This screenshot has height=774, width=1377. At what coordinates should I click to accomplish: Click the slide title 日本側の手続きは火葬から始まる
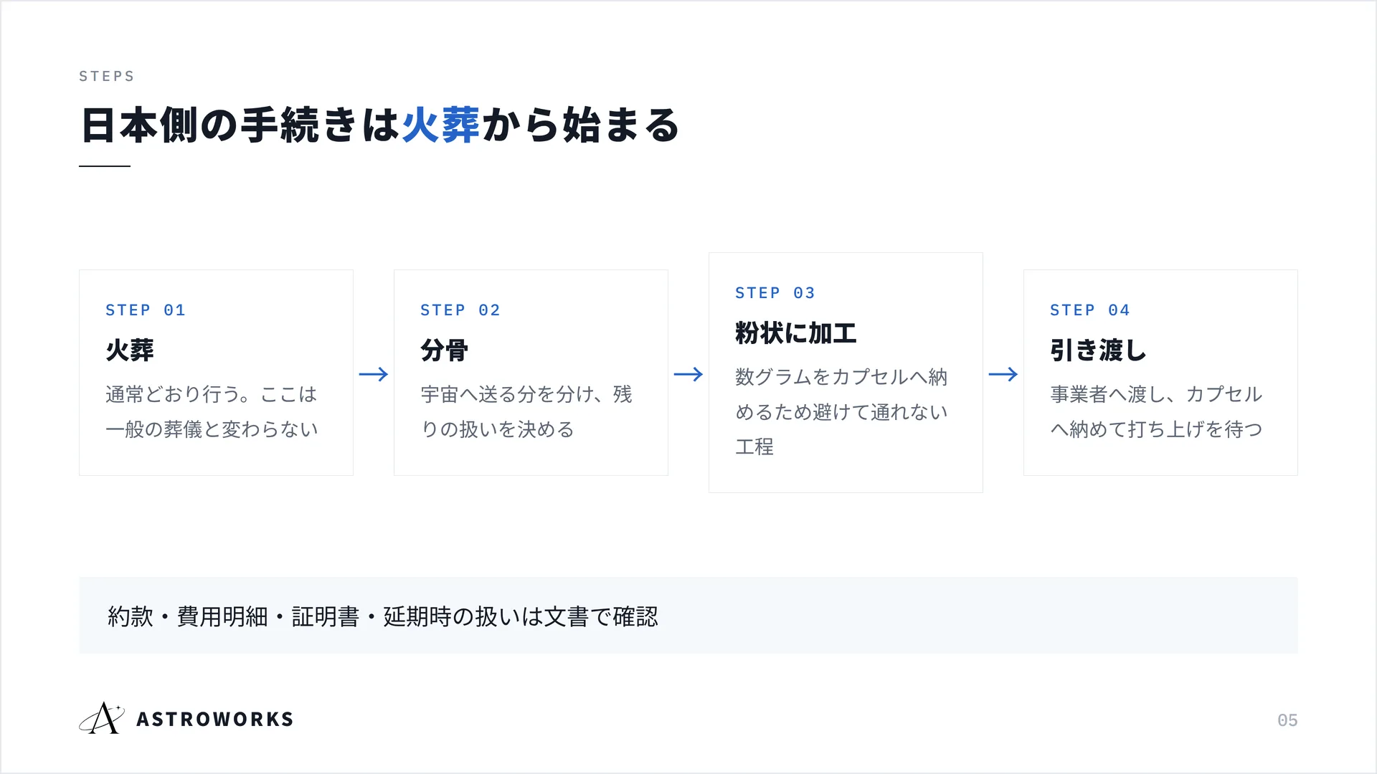tap(380, 125)
